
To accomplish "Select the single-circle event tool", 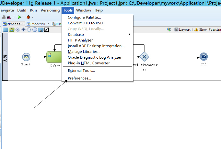I will [x=35, y=29].
